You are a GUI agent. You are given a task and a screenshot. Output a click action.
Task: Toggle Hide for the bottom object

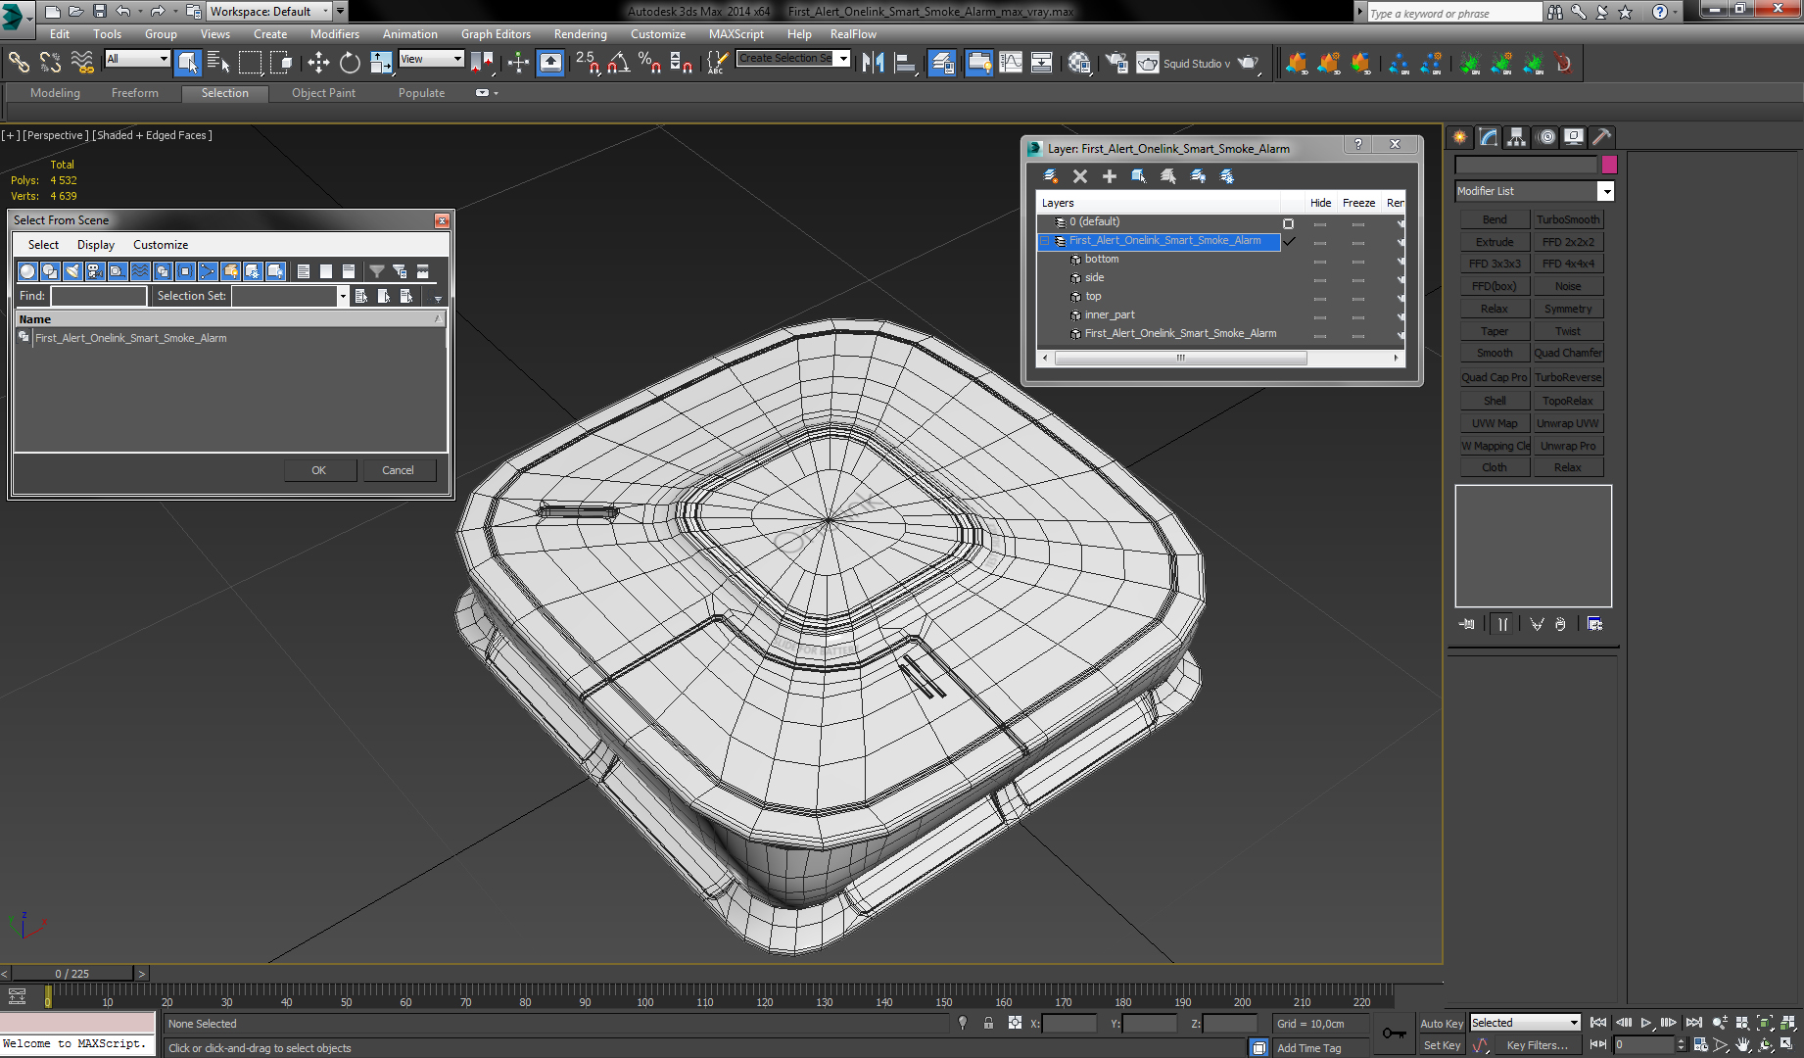[x=1320, y=261]
